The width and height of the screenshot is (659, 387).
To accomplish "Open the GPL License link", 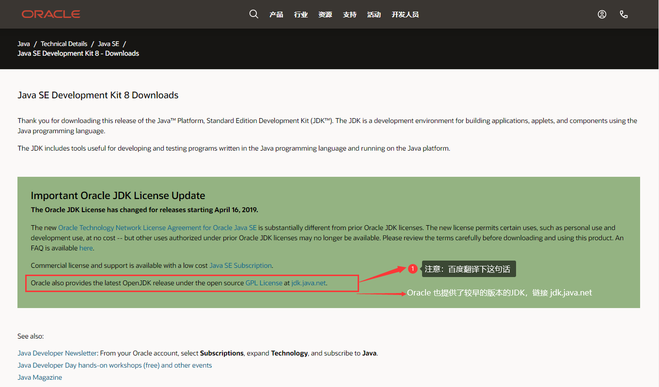I will click(264, 283).
